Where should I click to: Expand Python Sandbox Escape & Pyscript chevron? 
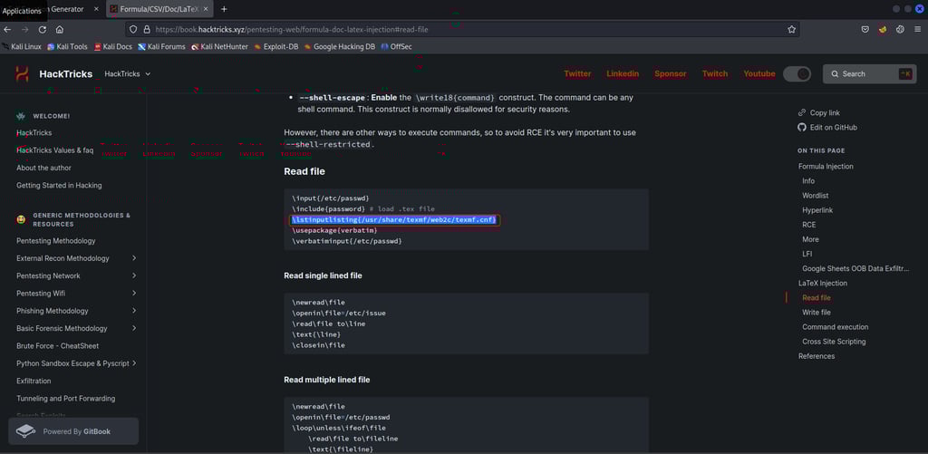point(134,362)
